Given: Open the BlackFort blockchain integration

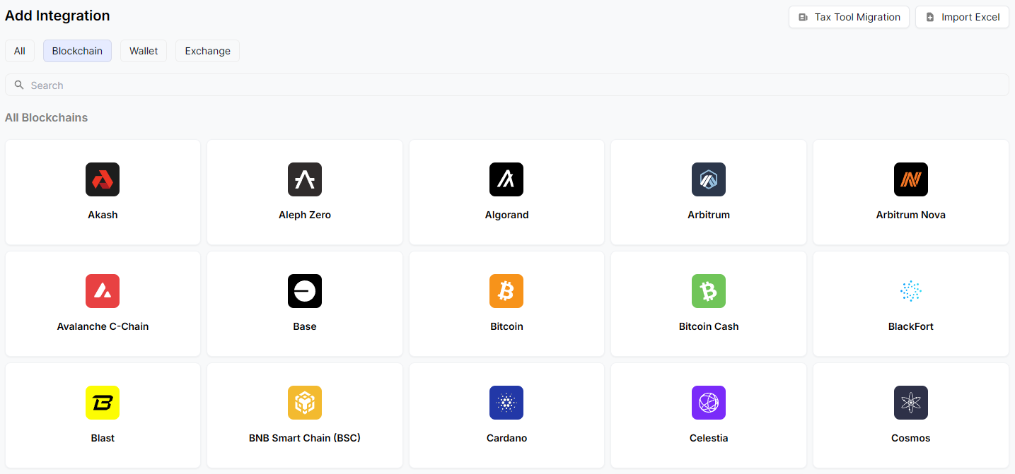Looking at the screenshot, I should pyautogui.click(x=910, y=304).
